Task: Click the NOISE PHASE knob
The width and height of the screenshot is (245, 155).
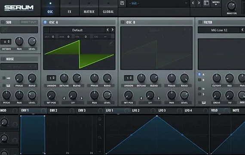Action: [x=19, y=78]
